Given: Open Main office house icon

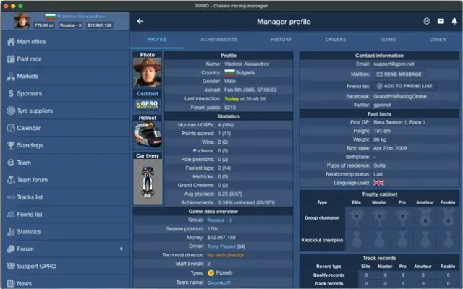Looking at the screenshot, I should pyautogui.click(x=11, y=42).
